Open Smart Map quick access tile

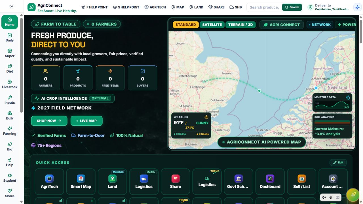81,182
